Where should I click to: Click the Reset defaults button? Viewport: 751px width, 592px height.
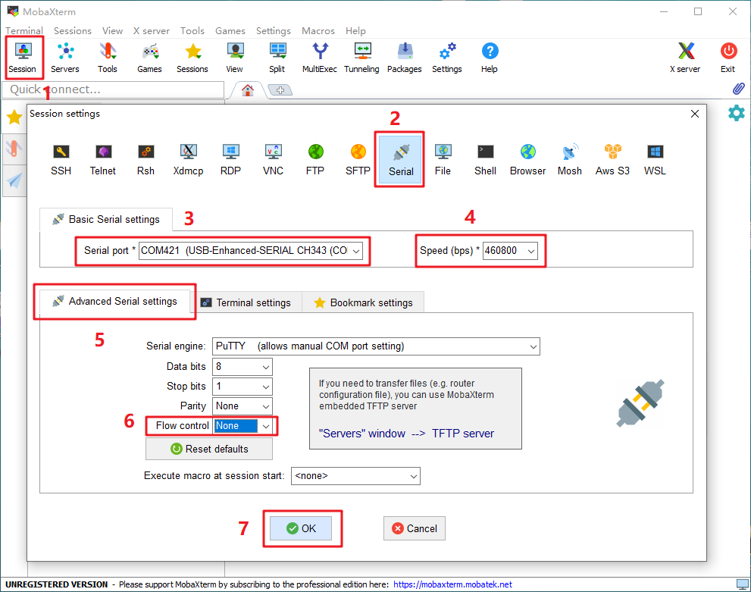(209, 449)
